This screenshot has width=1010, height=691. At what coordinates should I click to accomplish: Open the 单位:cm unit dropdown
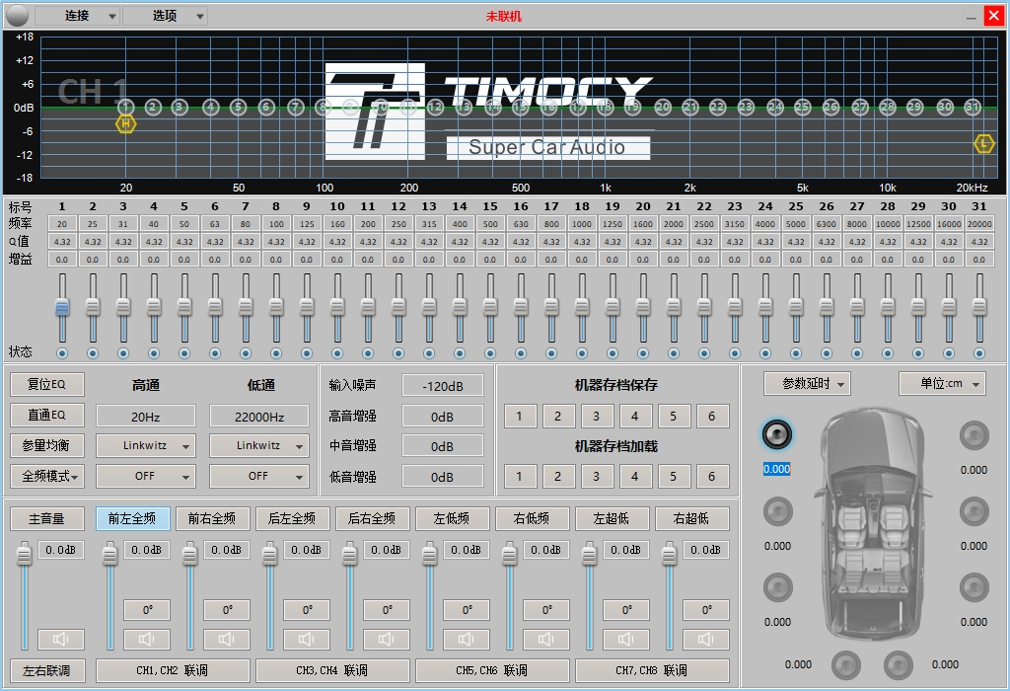point(942,384)
